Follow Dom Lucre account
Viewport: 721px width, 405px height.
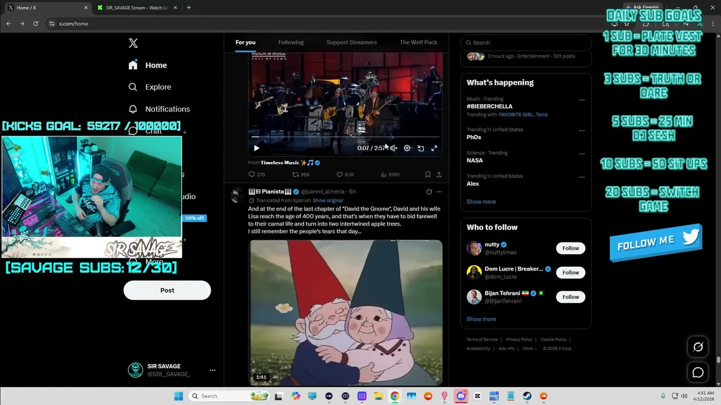pyautogui.click(x=571, y=273)
